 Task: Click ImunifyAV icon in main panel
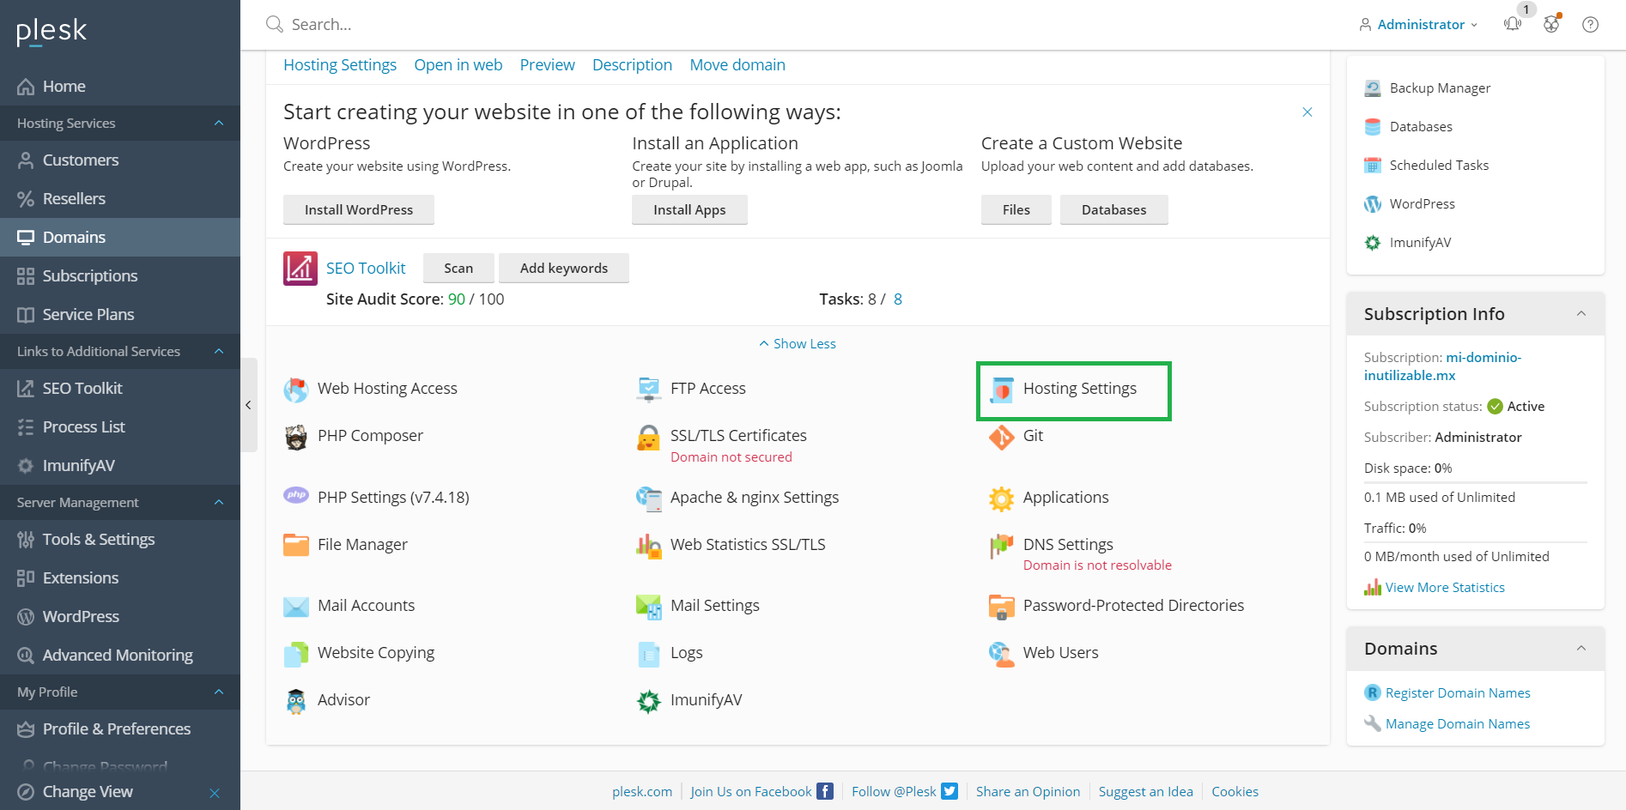[649, 701]
